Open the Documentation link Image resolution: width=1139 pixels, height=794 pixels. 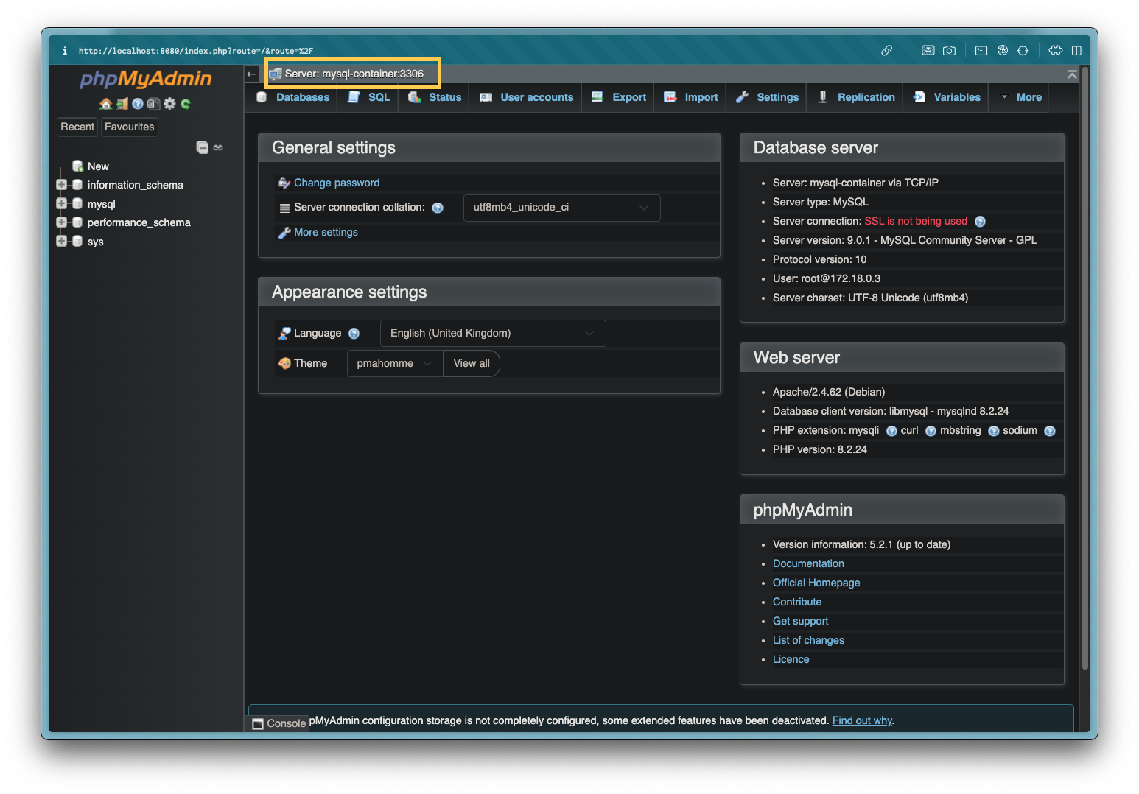tap(808, 563)
